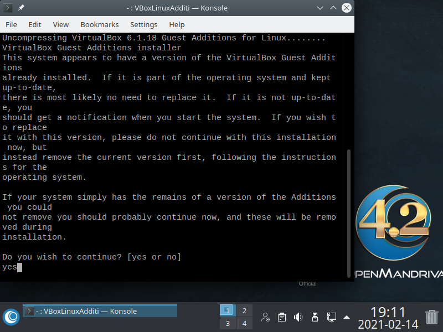Click 'Do you wish to continue?' prompt text
The image size is (443, 332).
tap(62, 257)
